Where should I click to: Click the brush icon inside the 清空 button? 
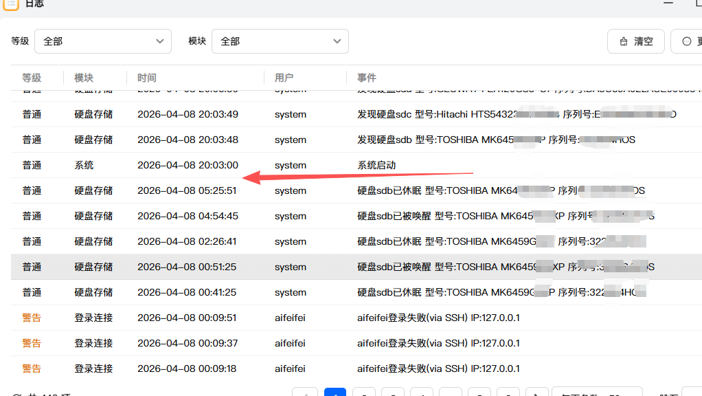tap(624, 41)
